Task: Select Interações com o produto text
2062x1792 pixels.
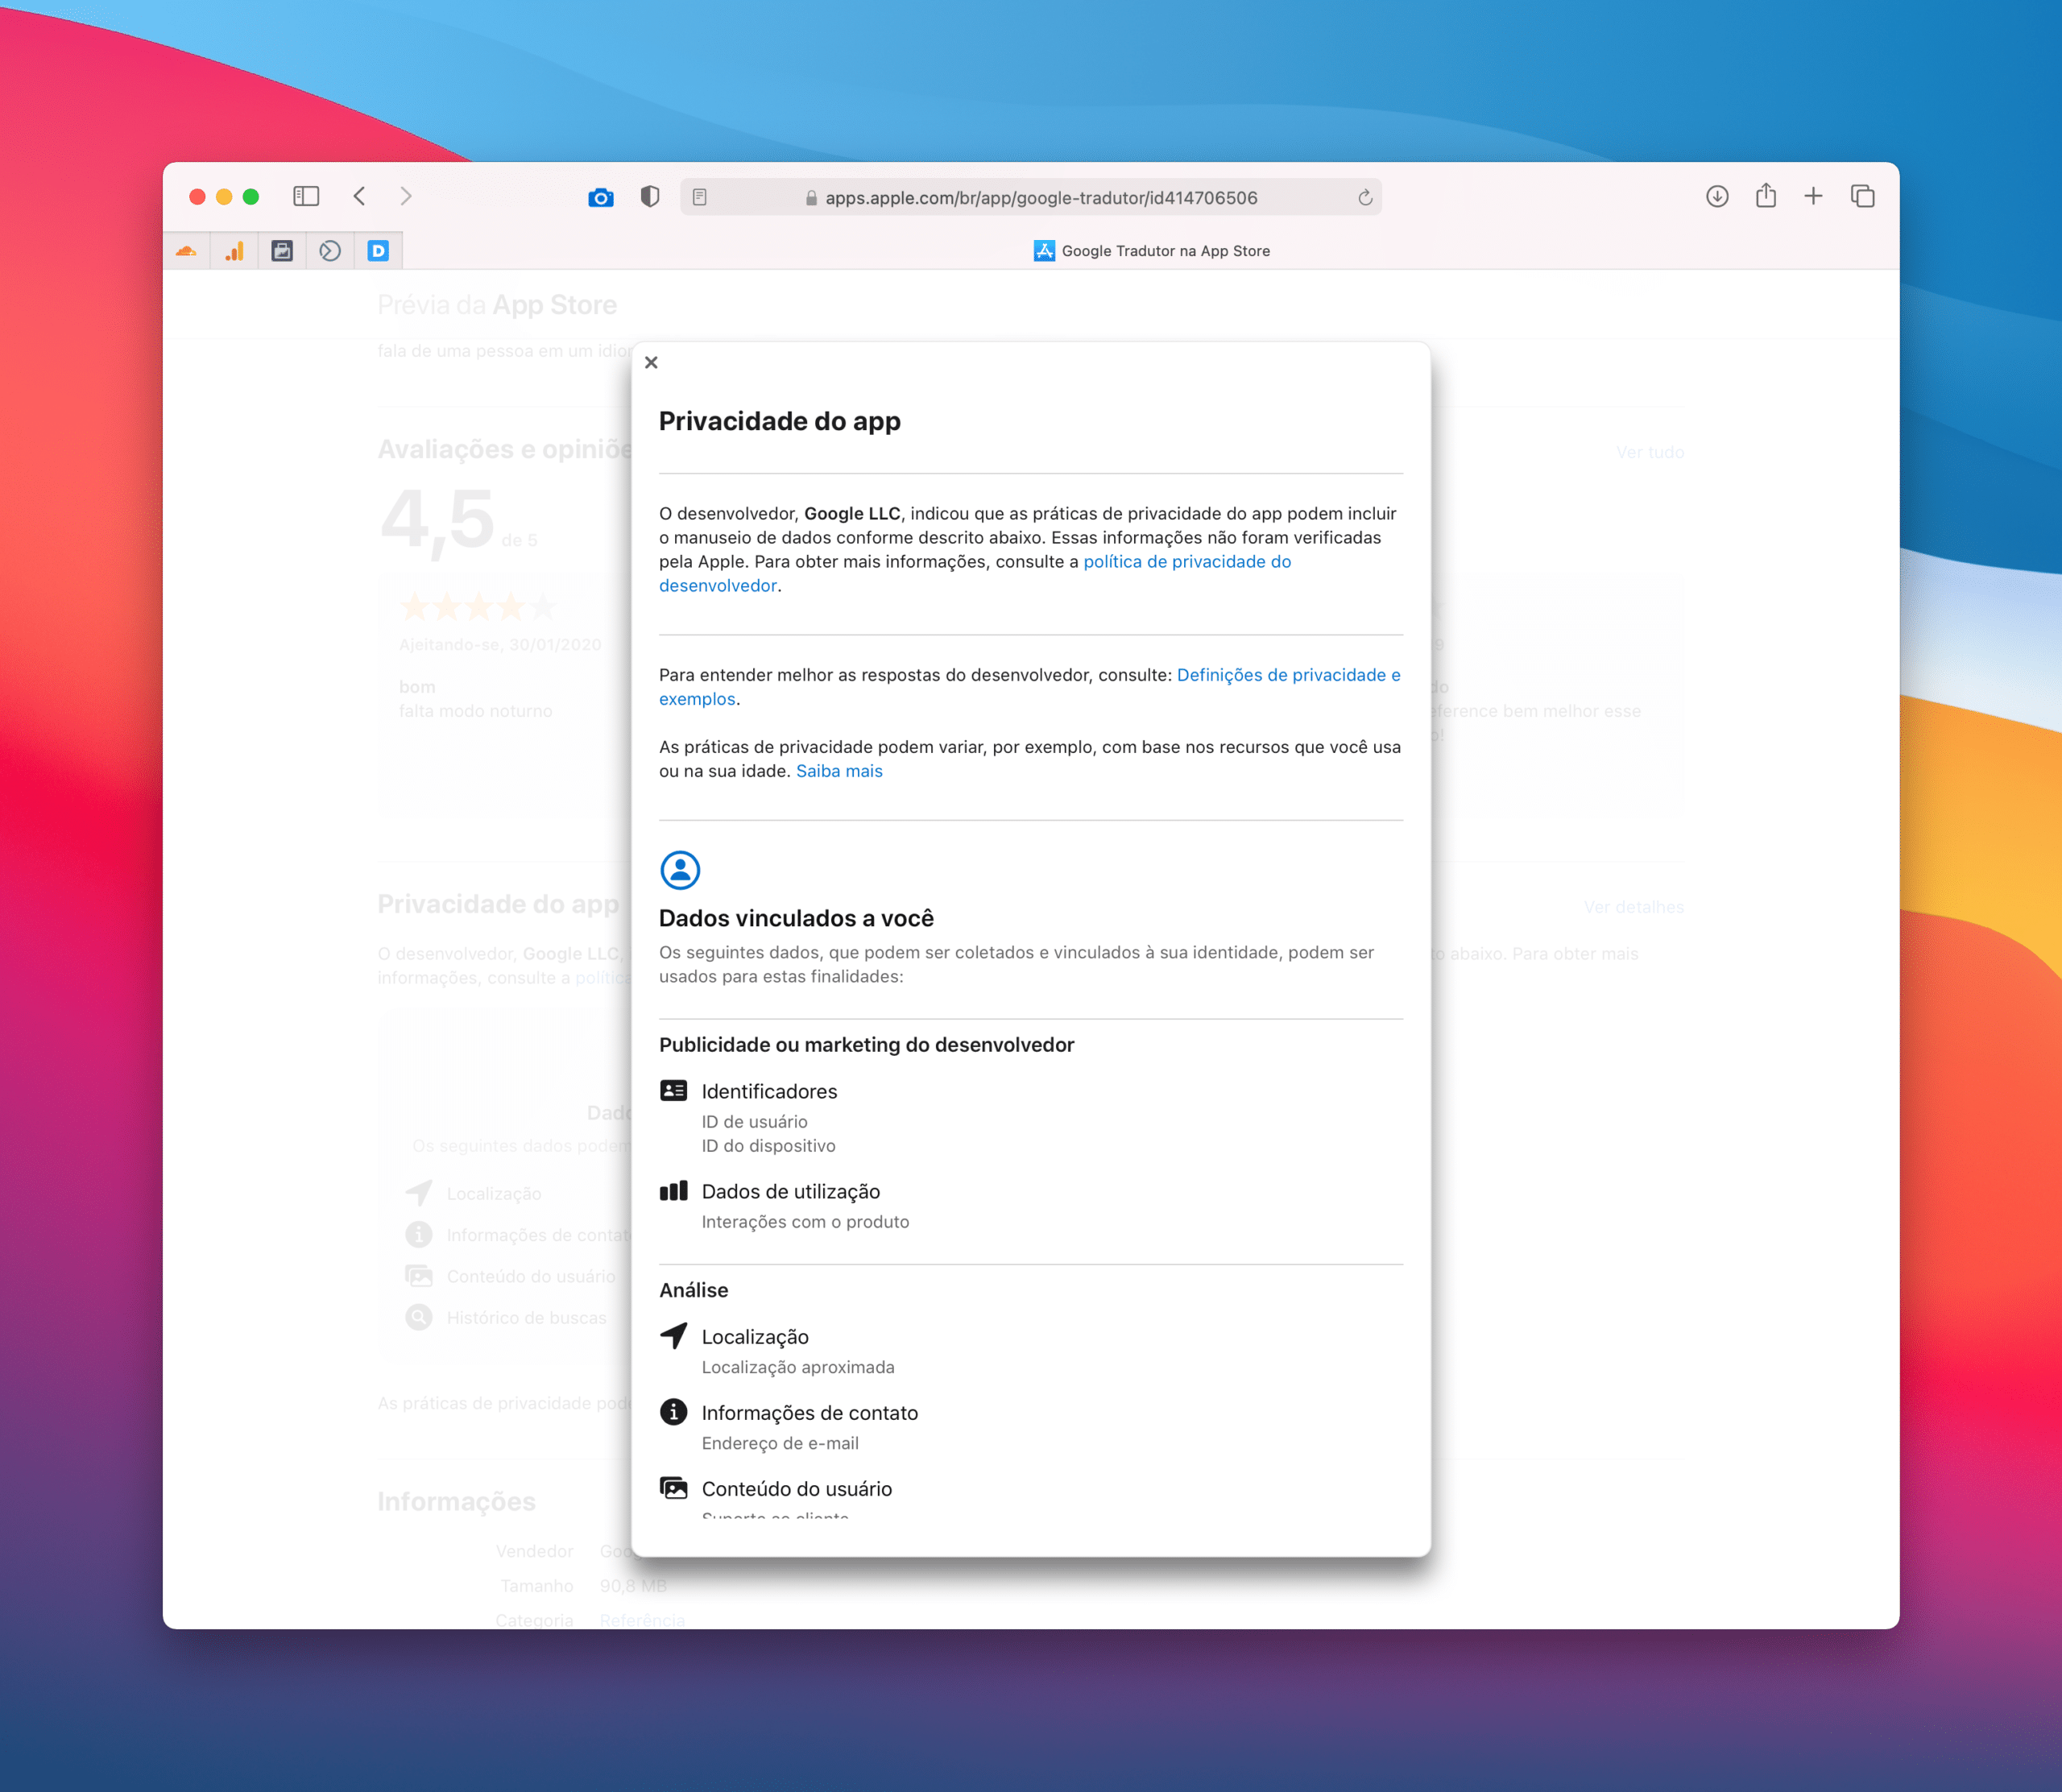Action: click(805, 1222)
